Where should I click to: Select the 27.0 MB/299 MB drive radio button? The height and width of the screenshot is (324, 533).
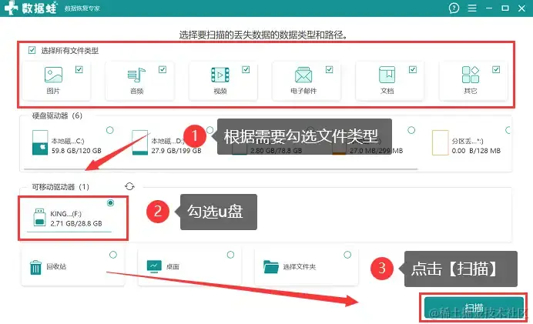pos(411,130)
